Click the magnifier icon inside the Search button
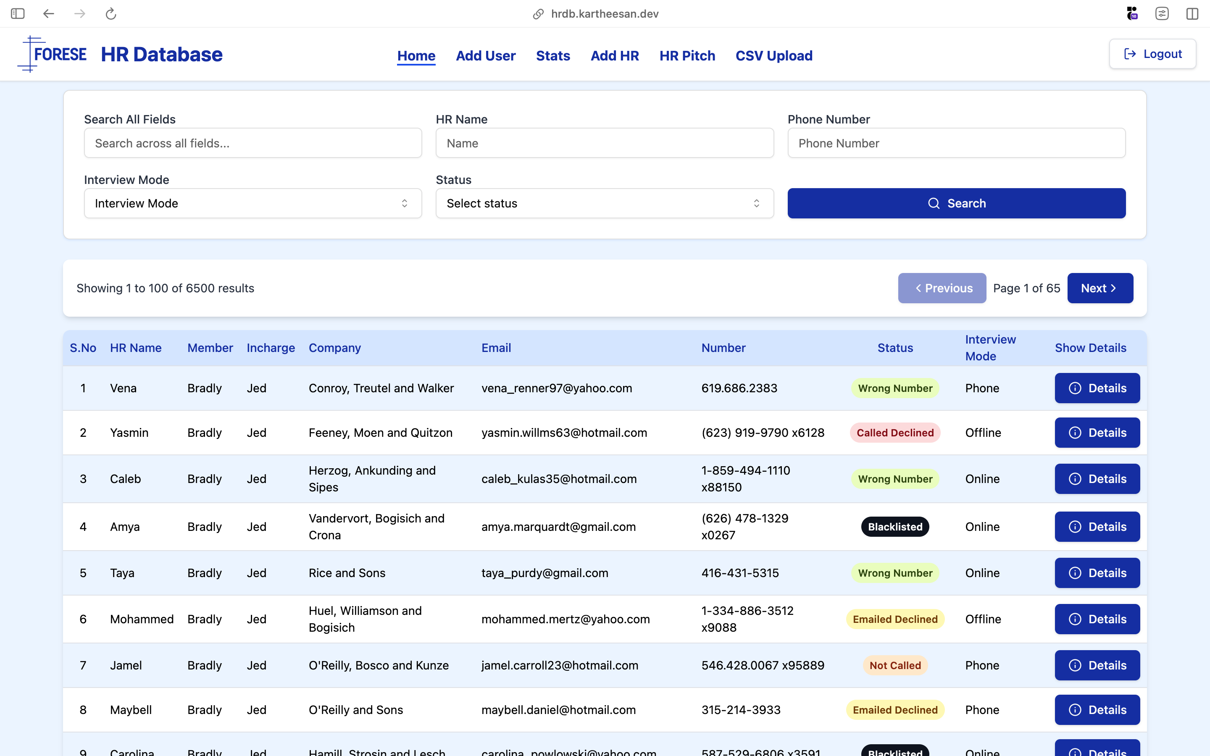 click(934, 203)
